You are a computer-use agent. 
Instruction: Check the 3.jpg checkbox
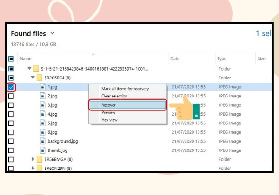11,105
